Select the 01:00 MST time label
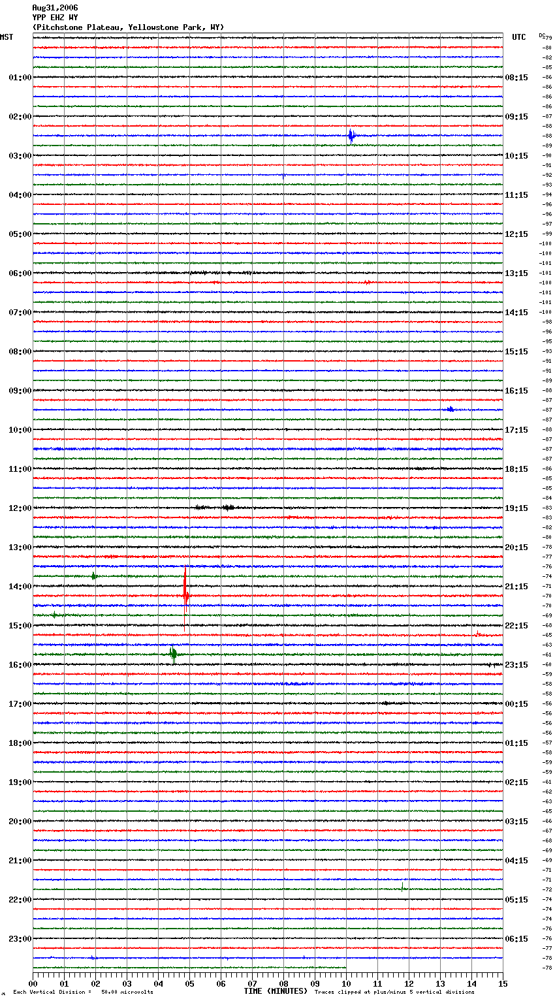555x1001 pixels. [x=20, y=78]
